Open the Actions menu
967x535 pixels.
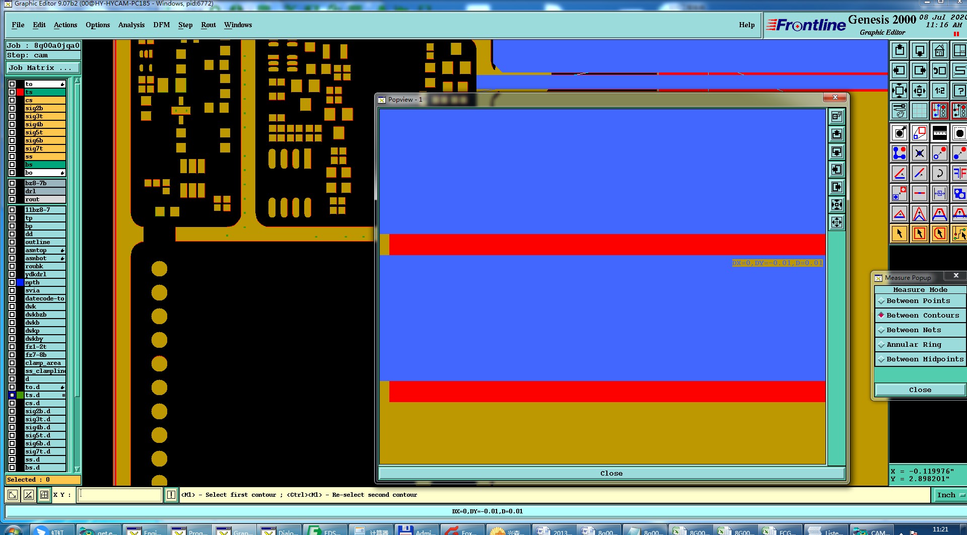click(65, 25)
